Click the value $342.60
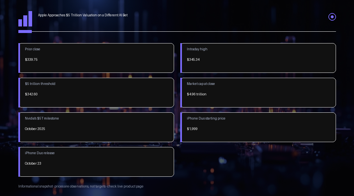Image resolution: width=354 pixels, height=196 pixels. point(31,94)
